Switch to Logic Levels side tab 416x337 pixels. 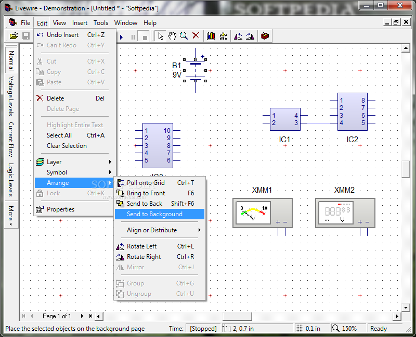(11, 180)
